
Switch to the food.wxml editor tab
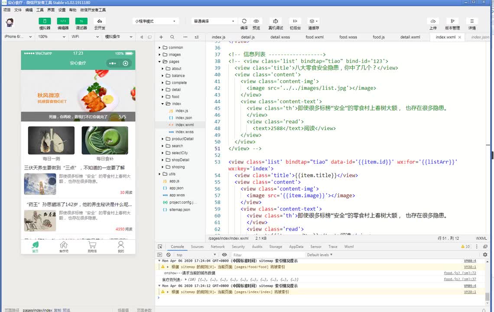coord(315,37)
